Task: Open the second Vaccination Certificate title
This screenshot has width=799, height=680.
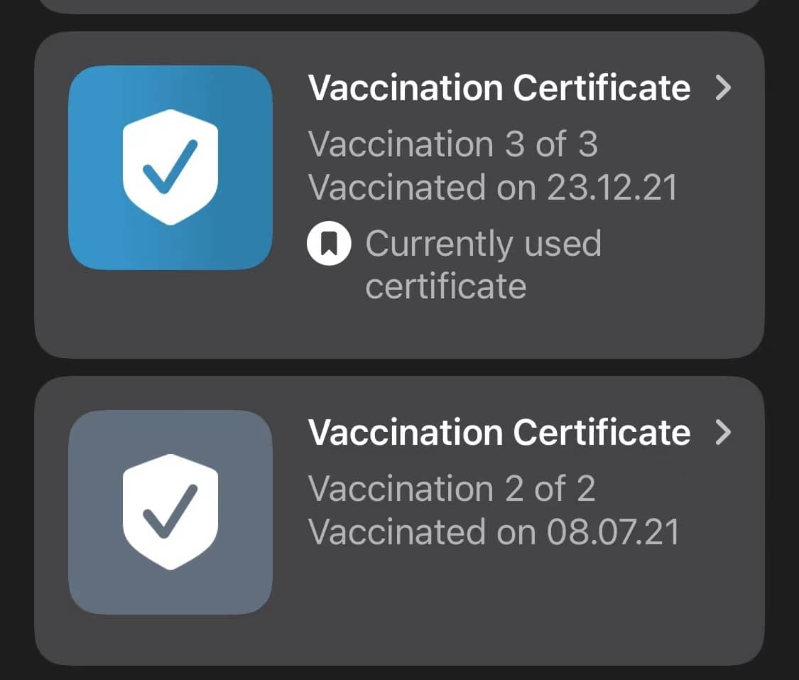Action: pos(499,432)
